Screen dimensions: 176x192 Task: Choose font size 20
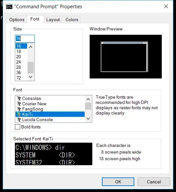(21, 57)
